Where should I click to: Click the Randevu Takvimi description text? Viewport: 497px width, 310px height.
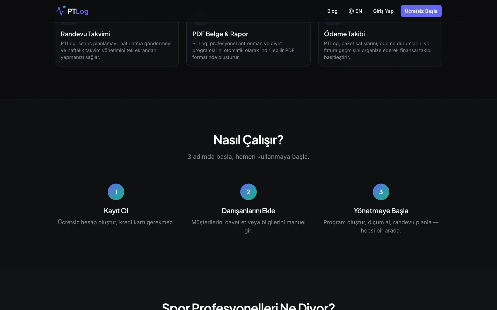[x=116, y=50]
